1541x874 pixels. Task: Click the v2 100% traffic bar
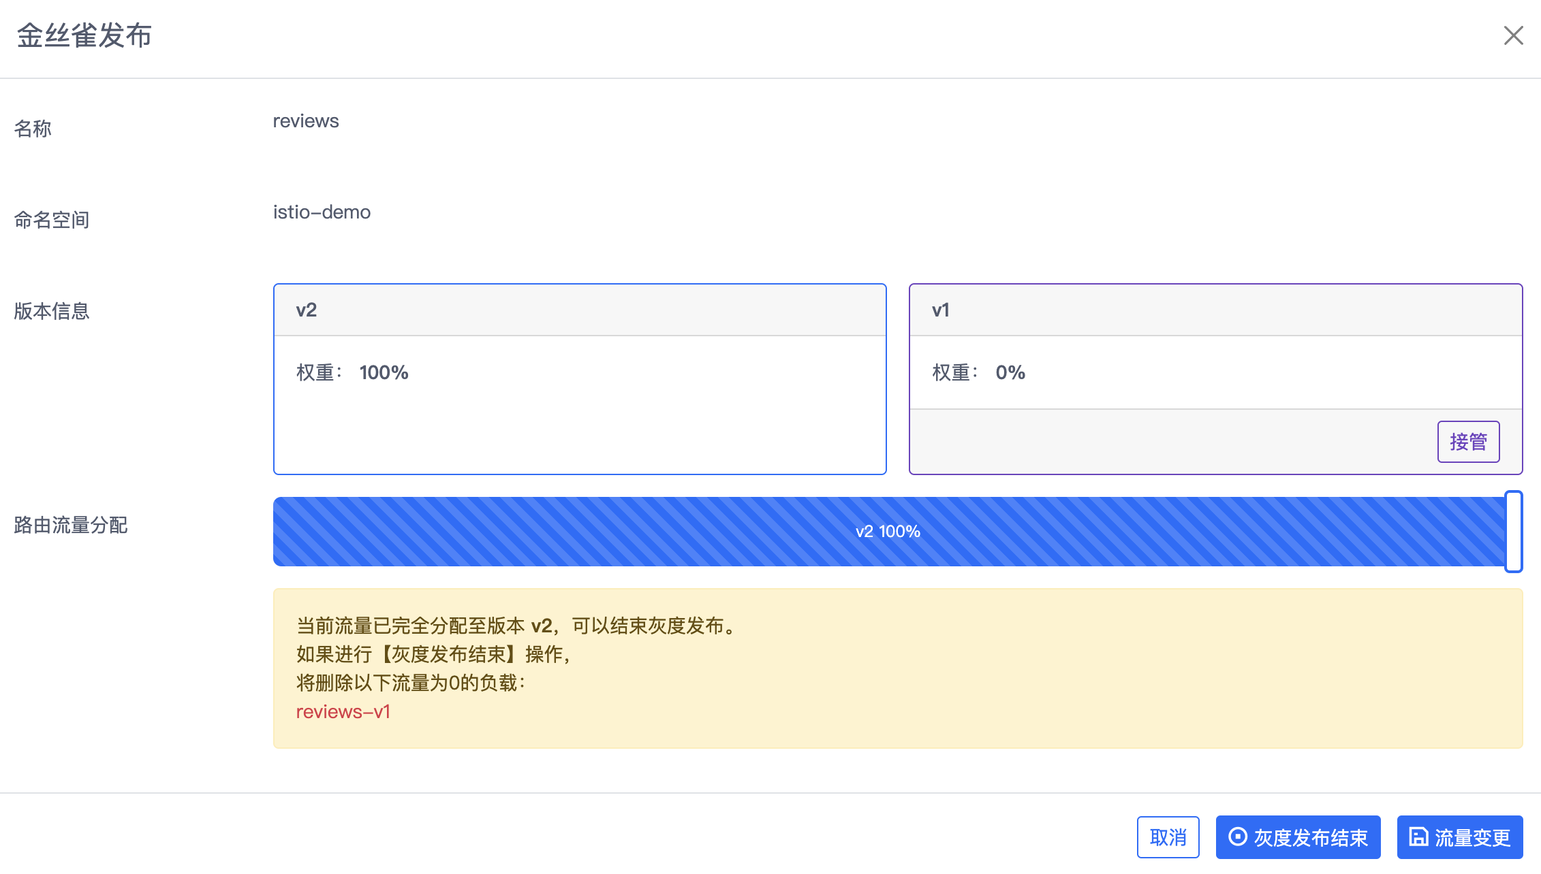click(888, 532)
